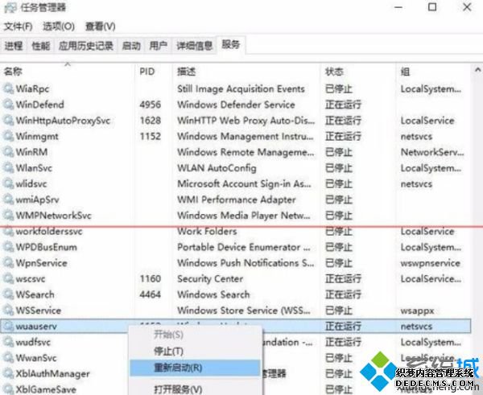Click PID 1152 of Winmgmt
483x395 pixels.
click(151, 136)
